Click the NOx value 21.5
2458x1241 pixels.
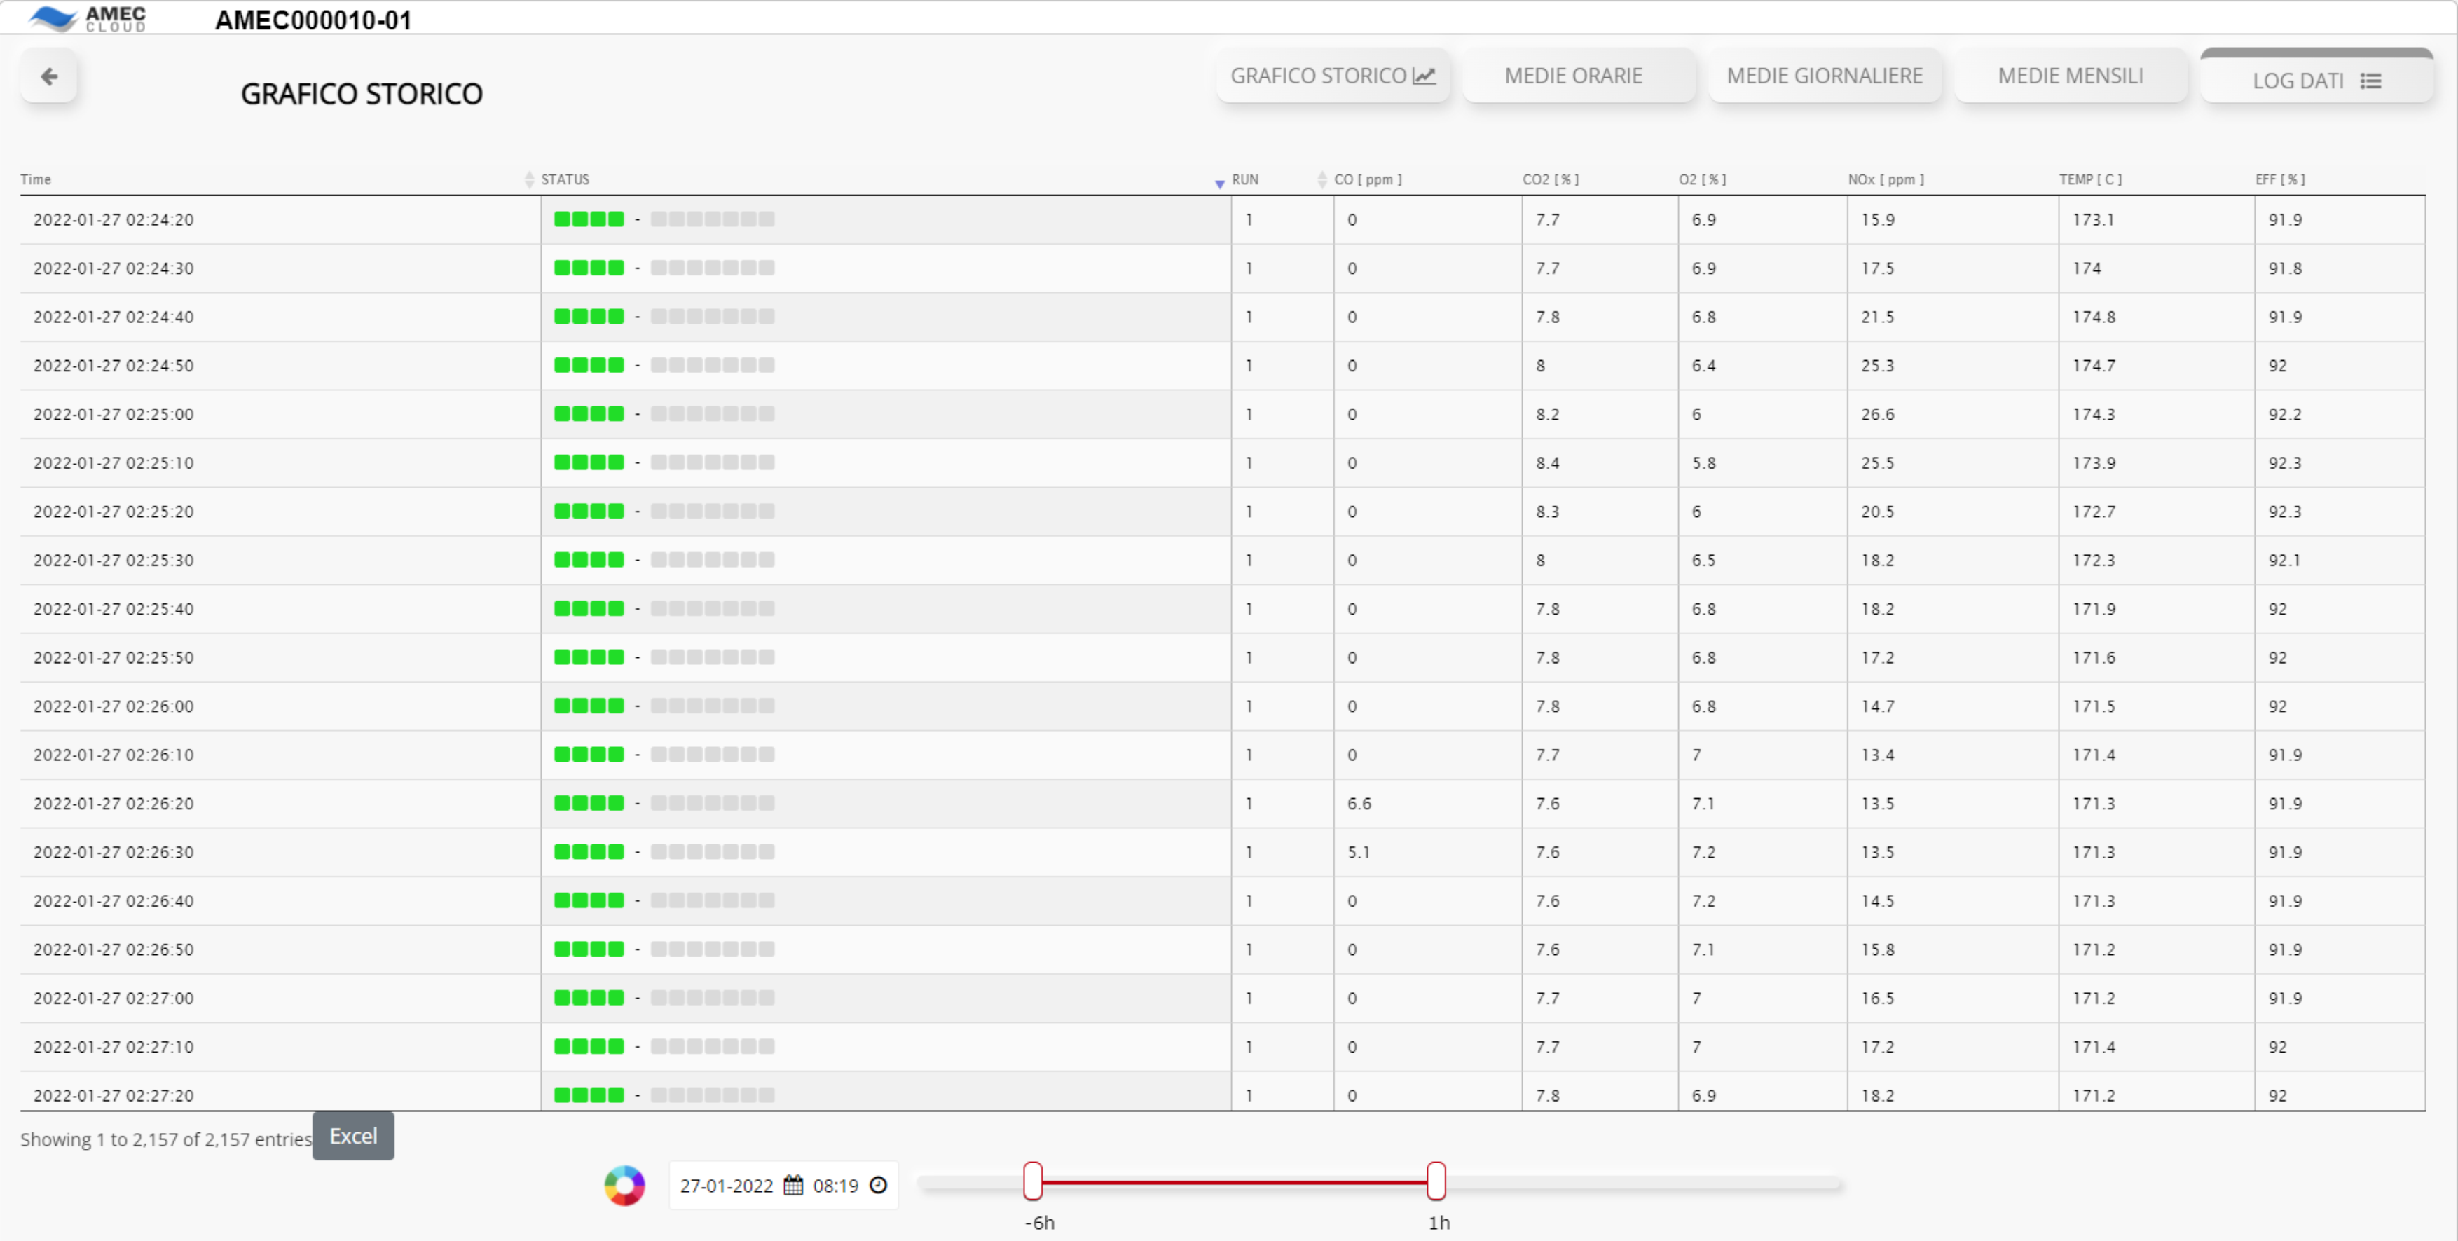[1877, 317]
